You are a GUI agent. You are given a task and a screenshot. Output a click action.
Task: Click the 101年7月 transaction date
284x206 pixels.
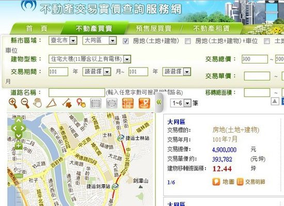[x=225, y=139]
